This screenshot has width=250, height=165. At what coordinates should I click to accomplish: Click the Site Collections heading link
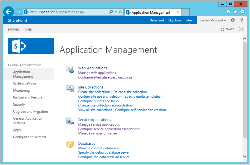[91, 87]
